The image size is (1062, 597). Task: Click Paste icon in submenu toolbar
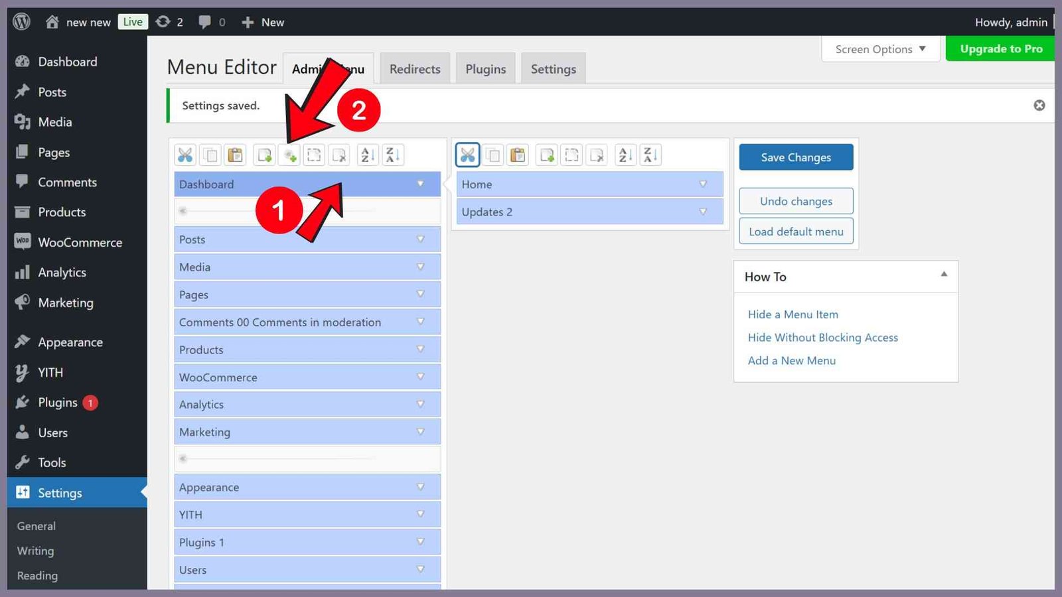tap(518, 155)
